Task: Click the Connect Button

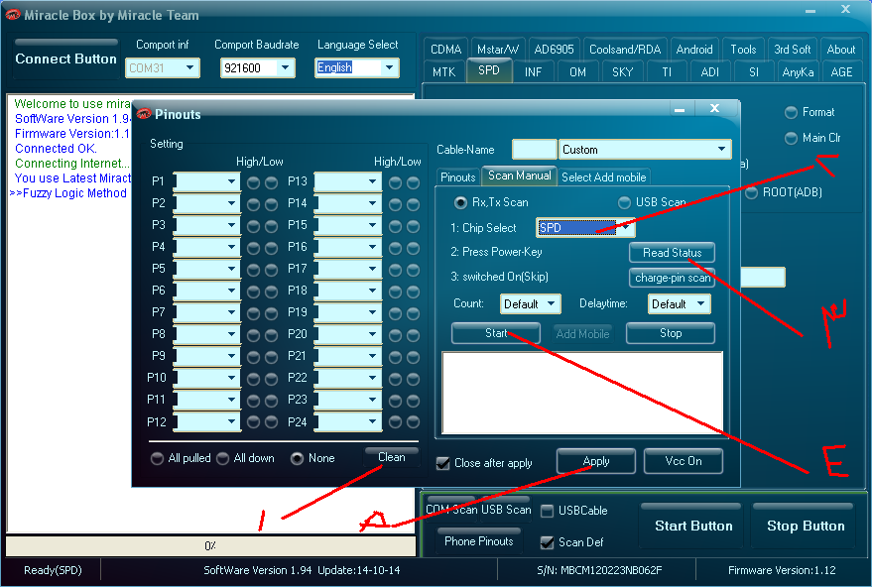Action: [65, 59]
